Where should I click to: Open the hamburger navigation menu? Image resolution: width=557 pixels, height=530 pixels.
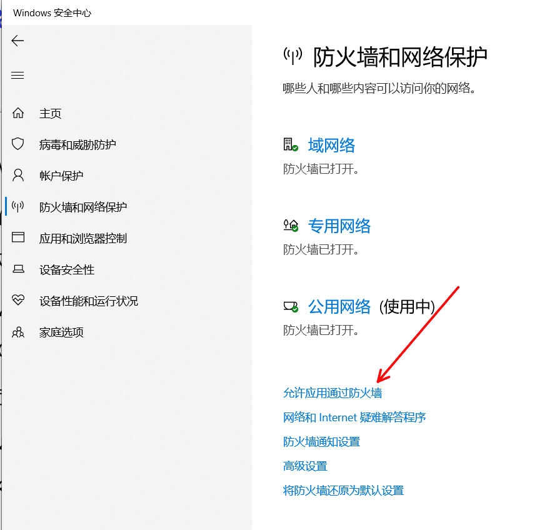click(x=18, y=75)
